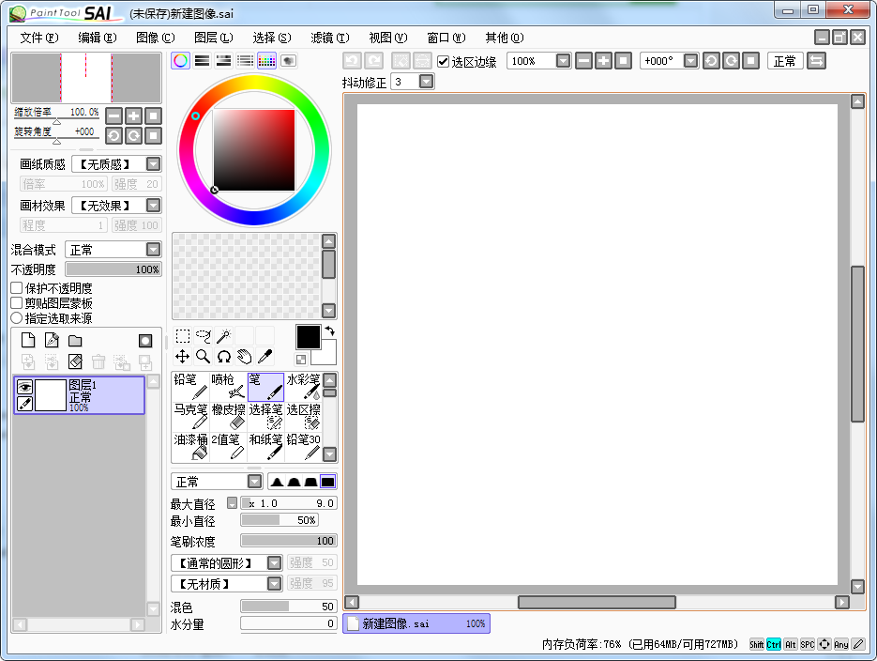Image resolution: width=877 pixels, height=661 pixels.
Task: Choose the 选择笔 selection pen
Action: (265, 417)
